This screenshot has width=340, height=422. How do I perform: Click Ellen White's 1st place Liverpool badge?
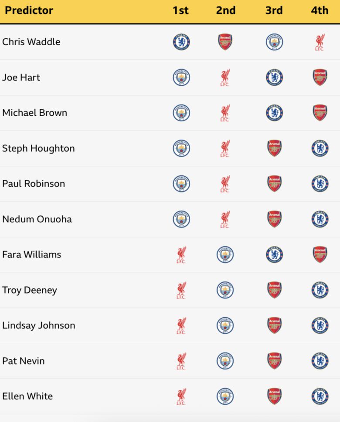pos(181,396)
